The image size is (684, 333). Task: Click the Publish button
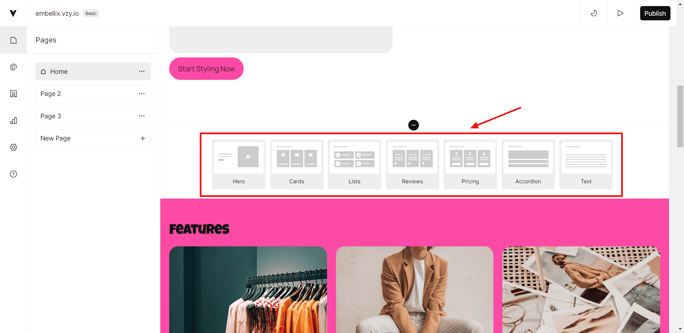point(655,13)
